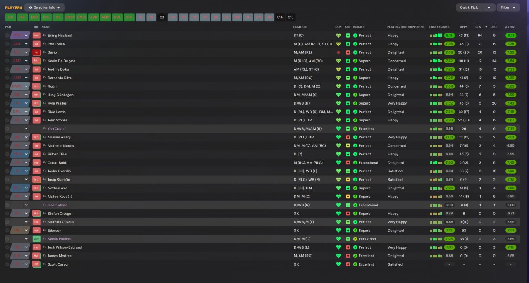Open position dropdown for Yan Couto

click(x=26, y=128)
